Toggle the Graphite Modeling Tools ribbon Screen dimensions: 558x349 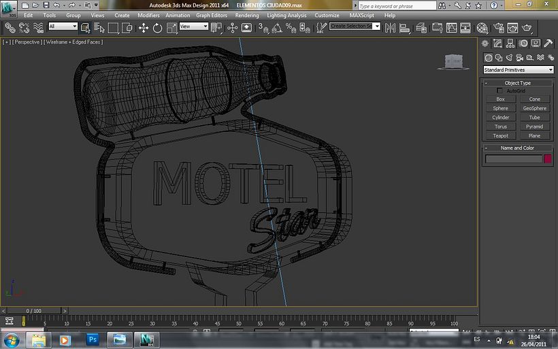click(x=438, y=28)
